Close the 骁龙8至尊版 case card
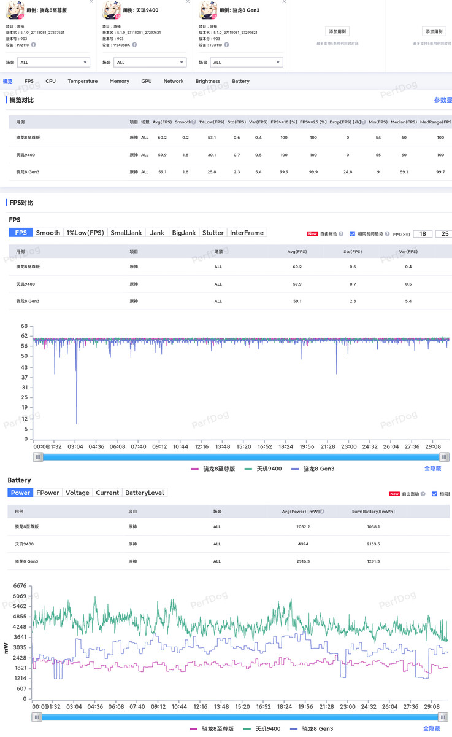Image resolution: width=452 pixels, height=737 pixels. coord(91,2)
